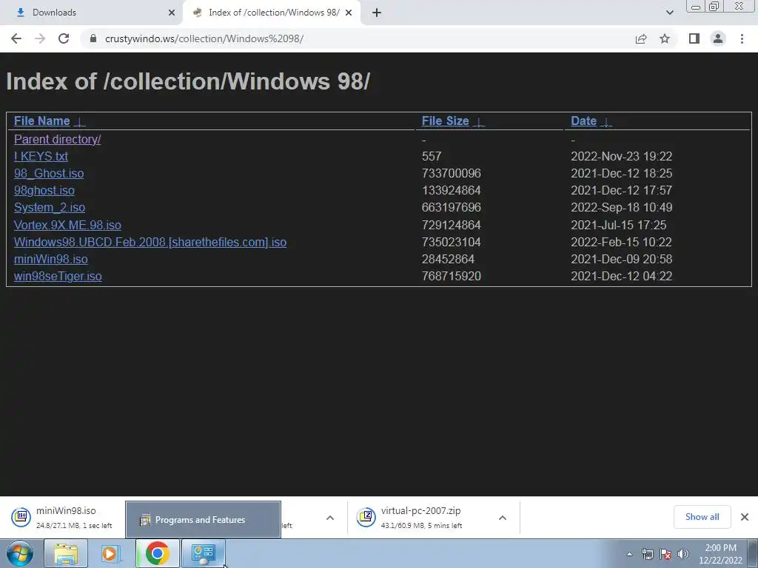
Task: Download 98_Ghost.iso
Action: point(49,173)
